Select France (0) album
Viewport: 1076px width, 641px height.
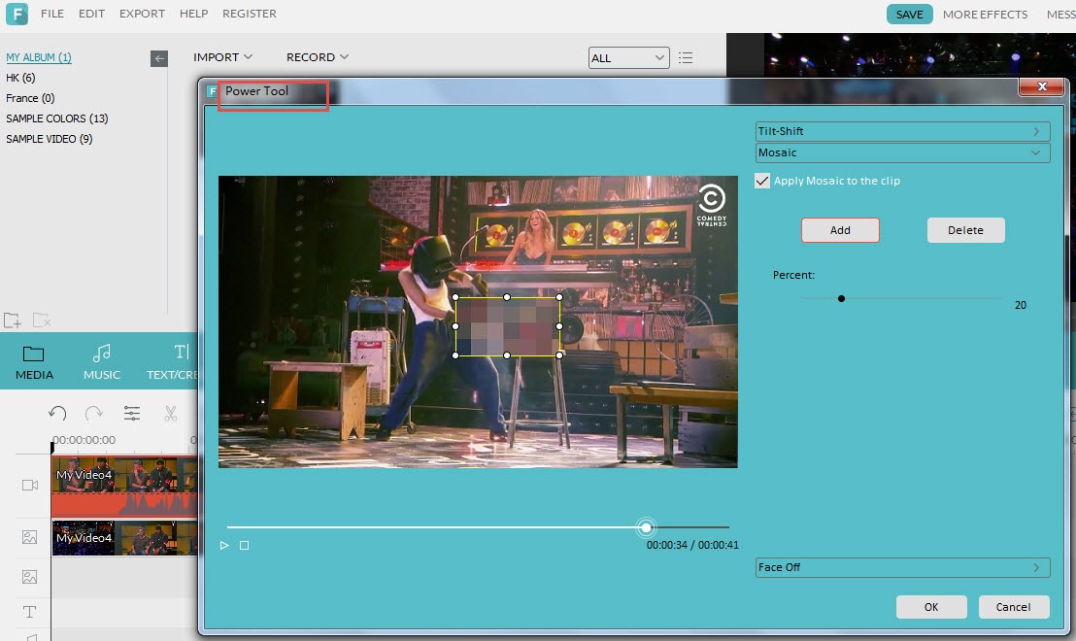30,98
